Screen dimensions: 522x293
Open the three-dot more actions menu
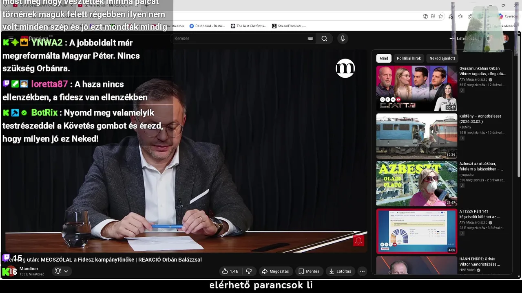[362, 271]
